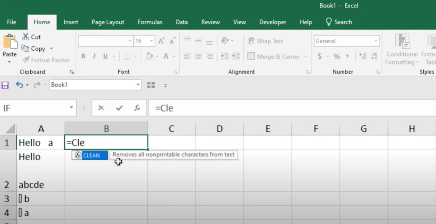
Task: Open the File tab
Action: coord(11,22)
